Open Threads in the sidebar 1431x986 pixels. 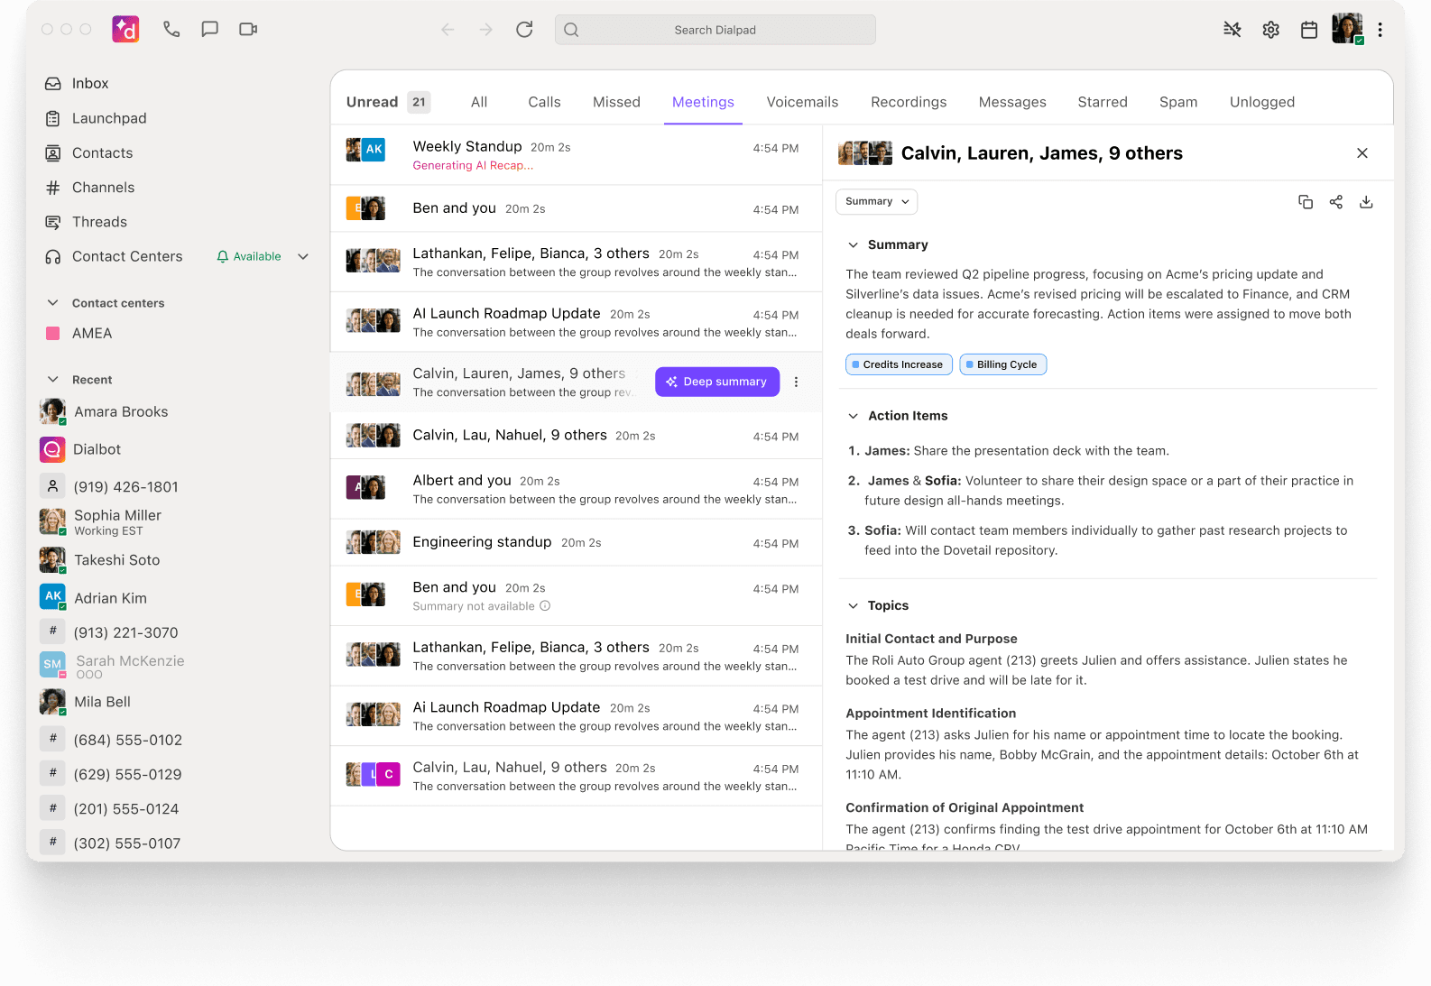pos(87,222)
